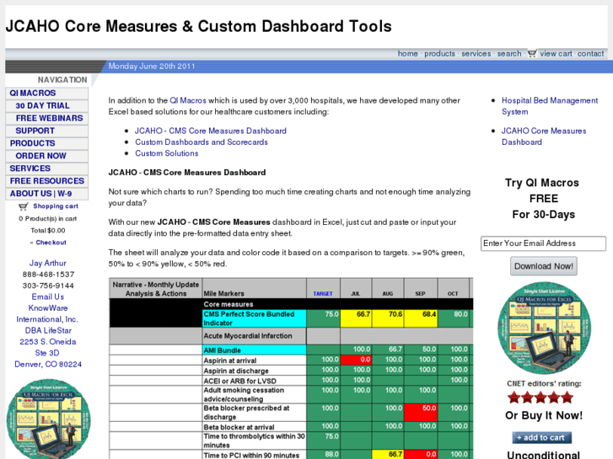Screen dimensions: 613x459
Task: Click the sidebar Shopping cart icon
Action: 24,206
